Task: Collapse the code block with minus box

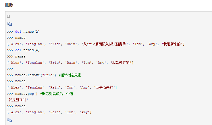Action: pyautogui.click(x=9, y=17)
